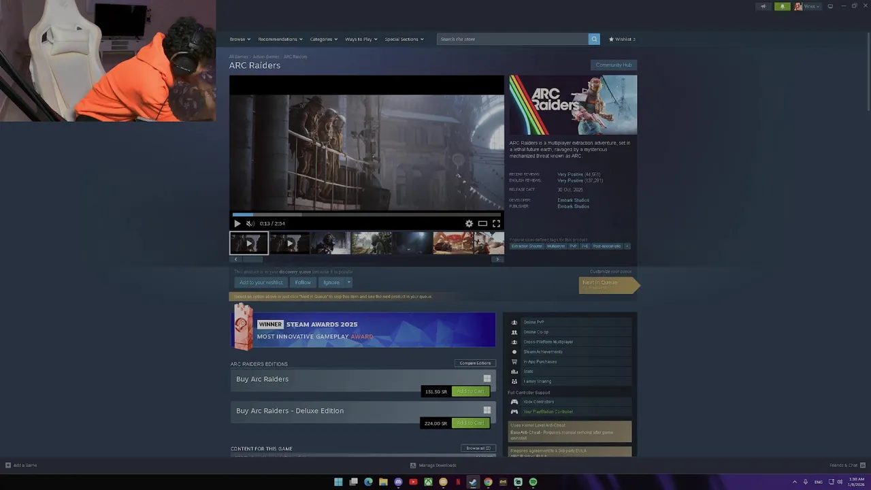
Task: Open Windows Start menu
Action: [338, 482]
